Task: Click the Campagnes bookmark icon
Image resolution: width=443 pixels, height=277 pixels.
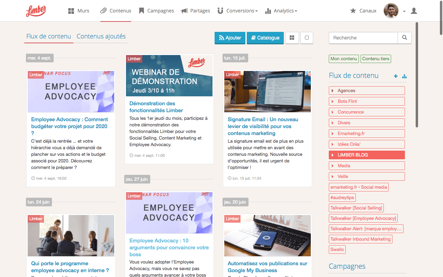Action: click(141, 11)
